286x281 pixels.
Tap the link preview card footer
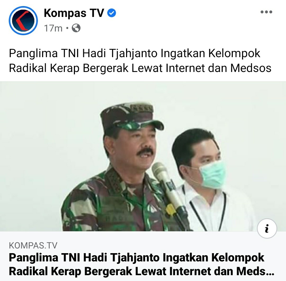pyautogui.click(x=143, y=256)
